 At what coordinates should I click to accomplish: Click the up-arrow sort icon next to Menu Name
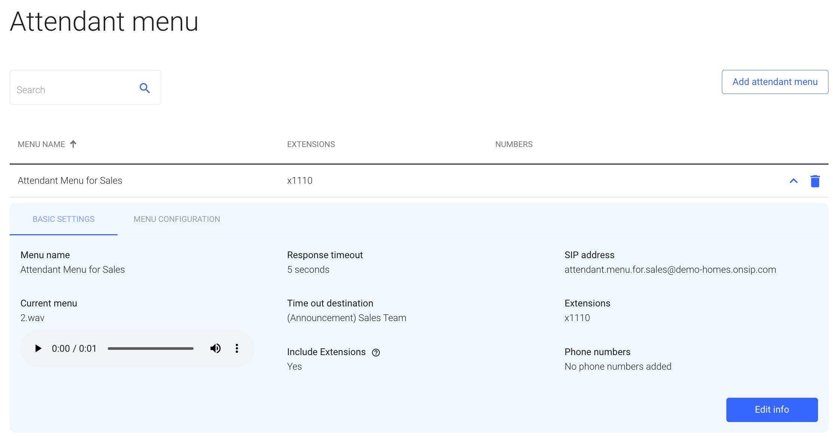pos(73,144)
